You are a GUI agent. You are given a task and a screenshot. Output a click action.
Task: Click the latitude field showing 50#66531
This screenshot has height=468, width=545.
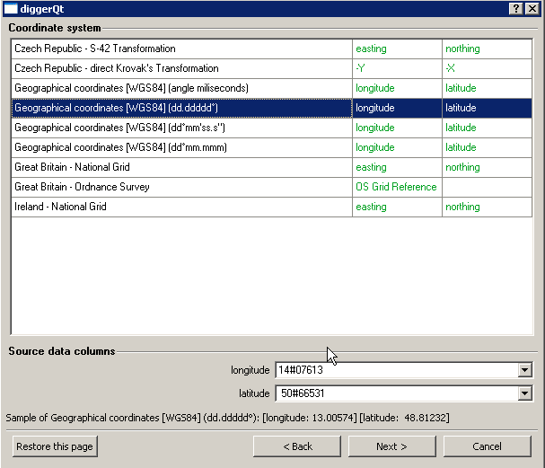coord(395,393)
